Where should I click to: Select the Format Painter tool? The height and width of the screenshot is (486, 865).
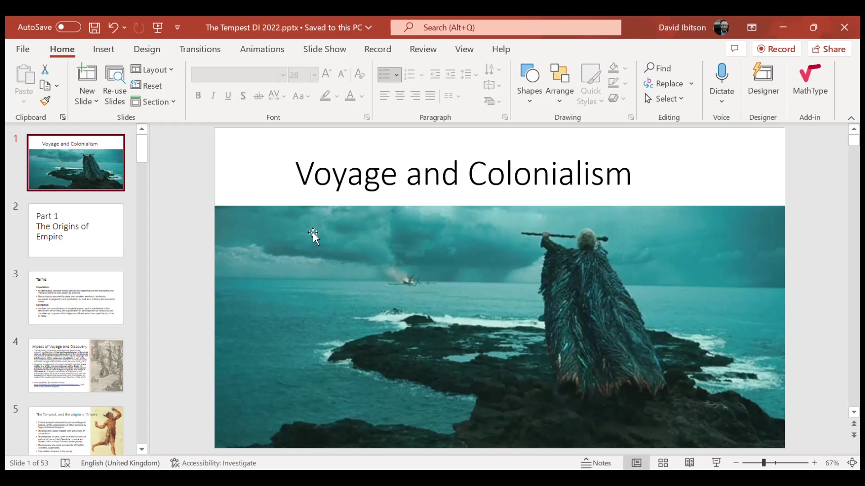(x=45, y=100)
